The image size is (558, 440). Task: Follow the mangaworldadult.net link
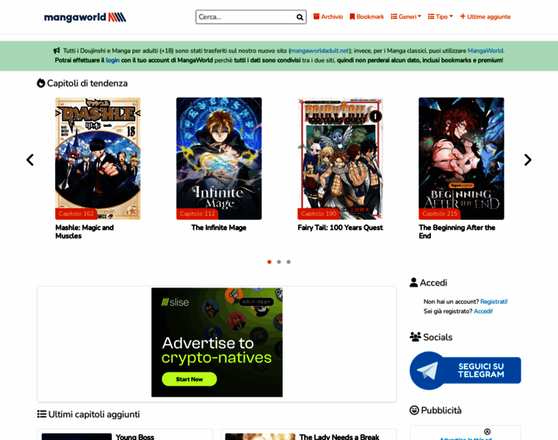(319, 51)
